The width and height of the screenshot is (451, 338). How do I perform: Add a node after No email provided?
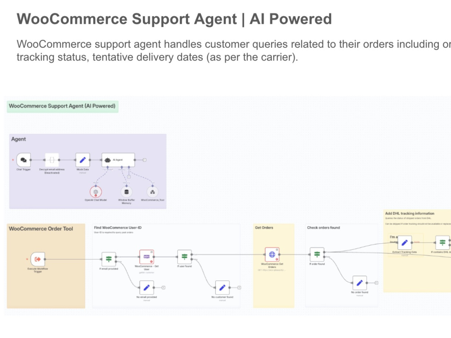click(163, 288)
